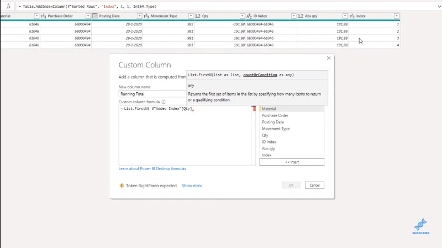Click the disabled OK button
442x248 pixels.
point(291,185)
